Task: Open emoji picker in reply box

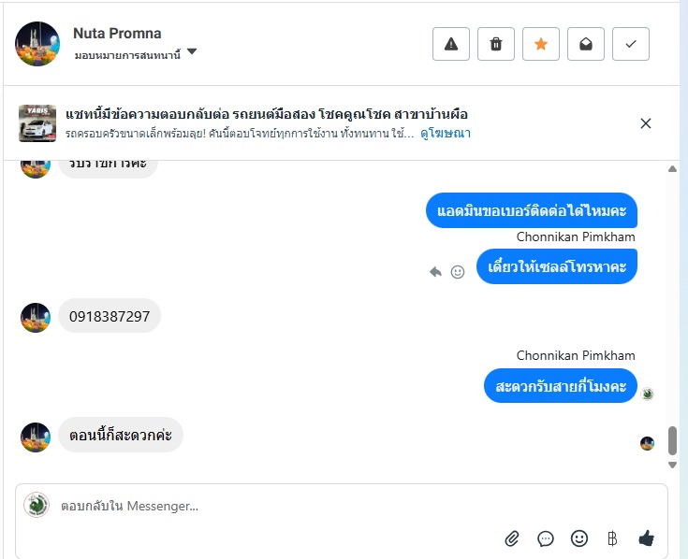Action: (579, 538)
